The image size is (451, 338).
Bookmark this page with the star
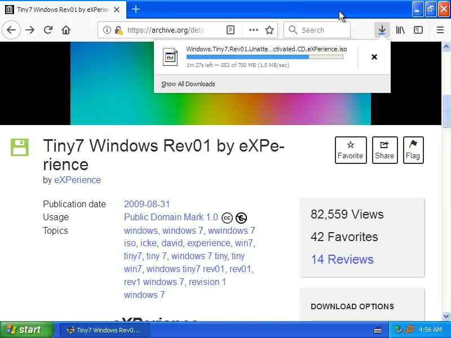(269, 30)
